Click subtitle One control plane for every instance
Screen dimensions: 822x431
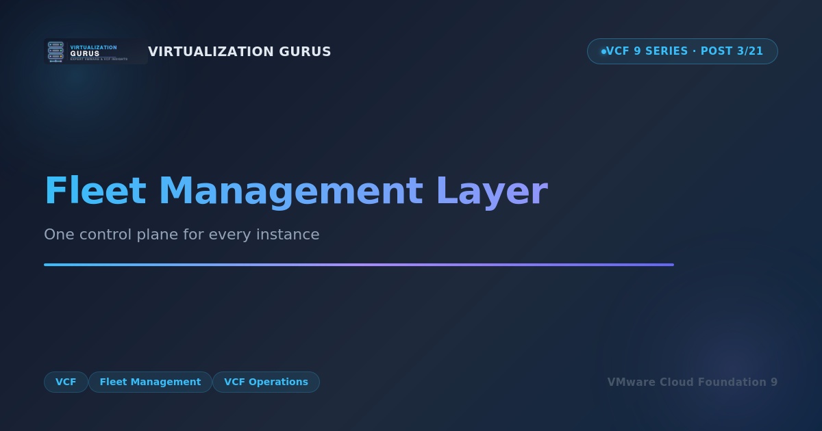click(182, 234)
